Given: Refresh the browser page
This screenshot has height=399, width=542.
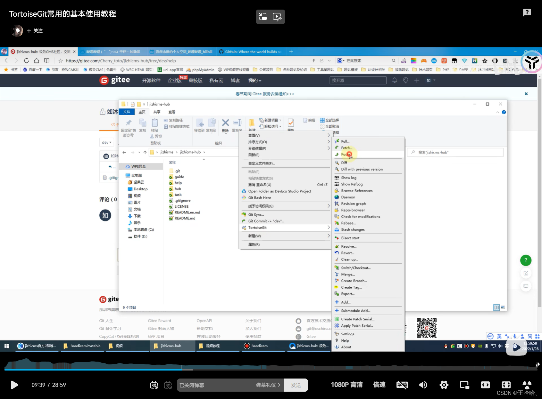Looking at the screenshot, I should 26,60.
